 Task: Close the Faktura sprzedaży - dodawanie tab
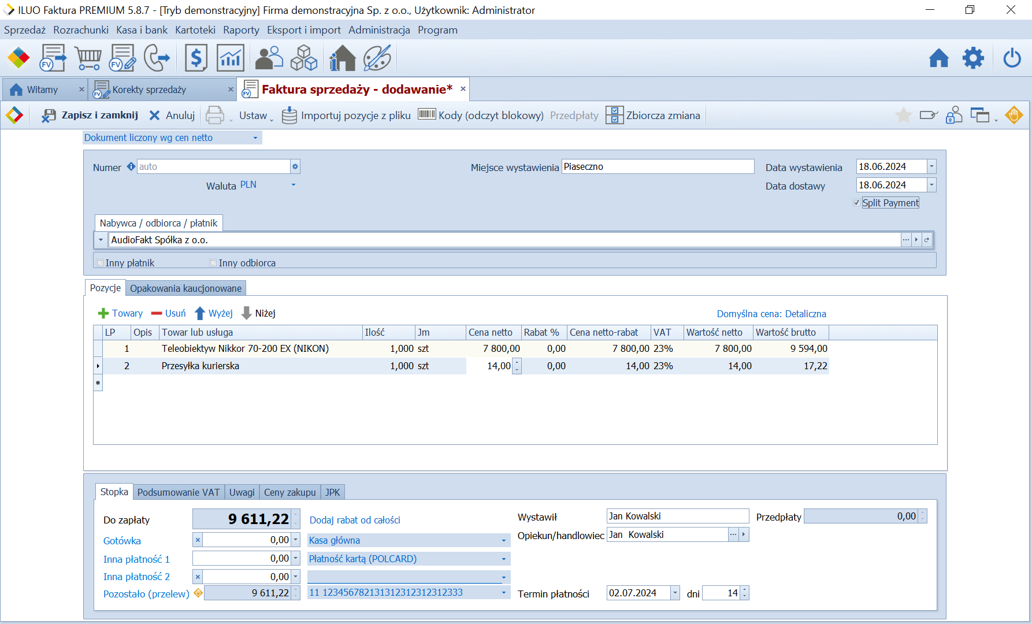tap(463, 89)
